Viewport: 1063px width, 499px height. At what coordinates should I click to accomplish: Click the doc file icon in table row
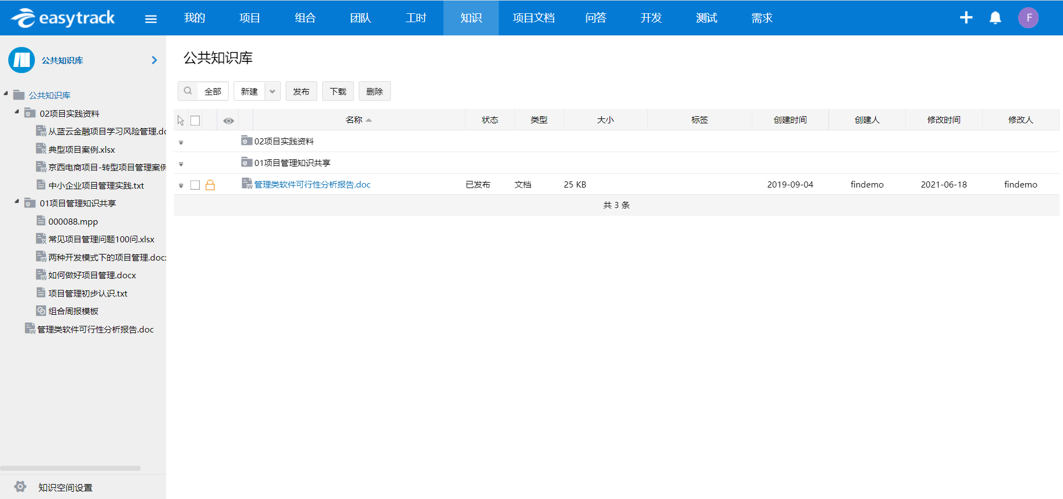[247, 184]
